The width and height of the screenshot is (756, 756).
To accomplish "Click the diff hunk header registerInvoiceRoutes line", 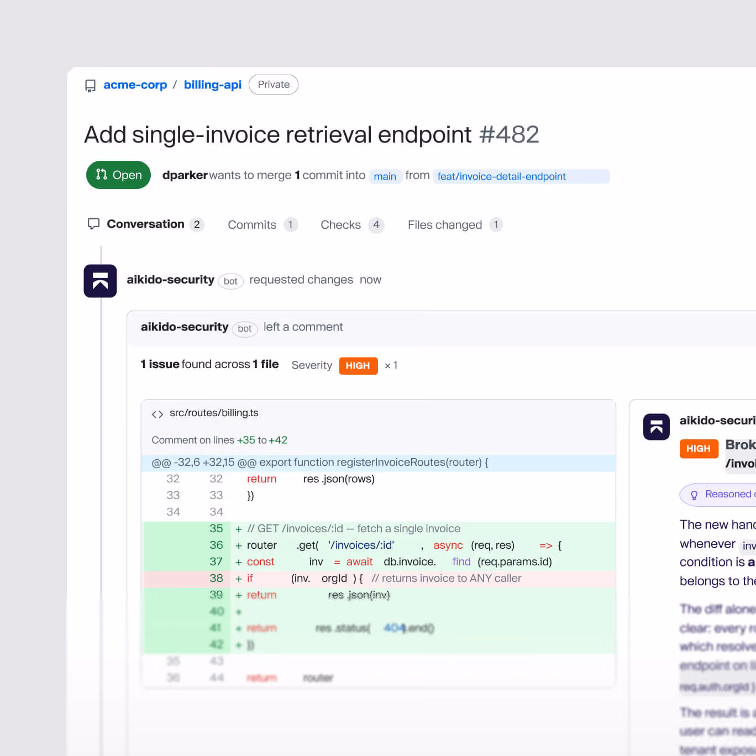I will 379,463.
